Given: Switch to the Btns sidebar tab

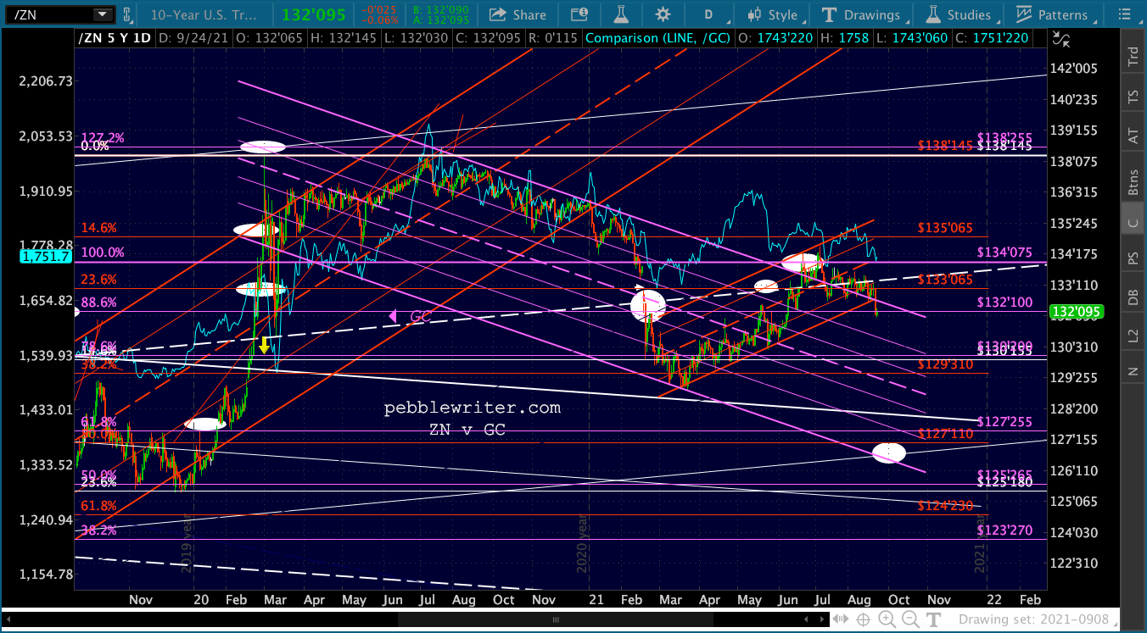Looking at the screenshot, I should 1133,177.
